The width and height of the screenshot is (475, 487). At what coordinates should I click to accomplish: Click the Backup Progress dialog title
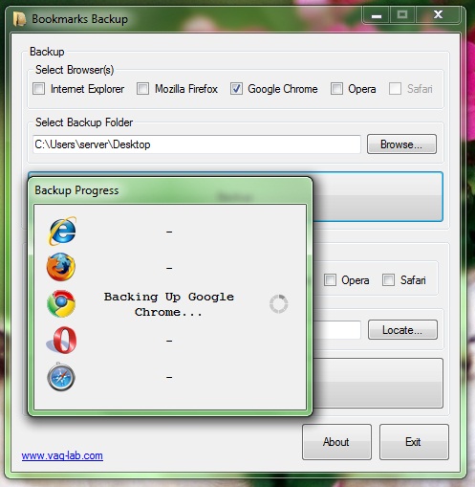76,190
